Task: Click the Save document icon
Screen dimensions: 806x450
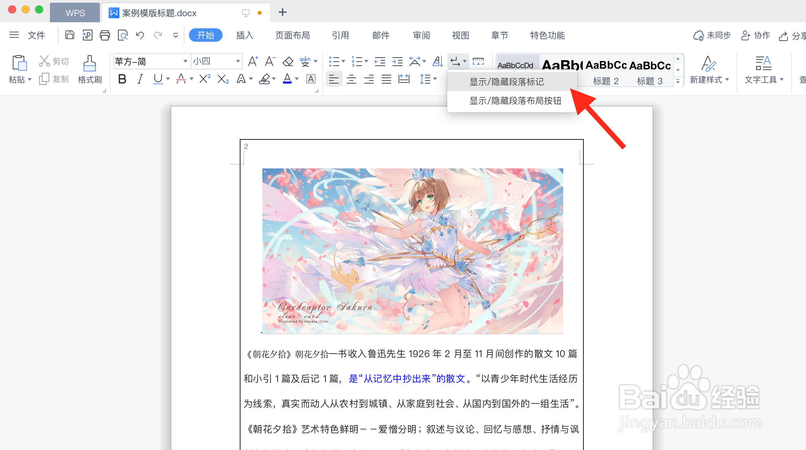Action: pos(70,35)
